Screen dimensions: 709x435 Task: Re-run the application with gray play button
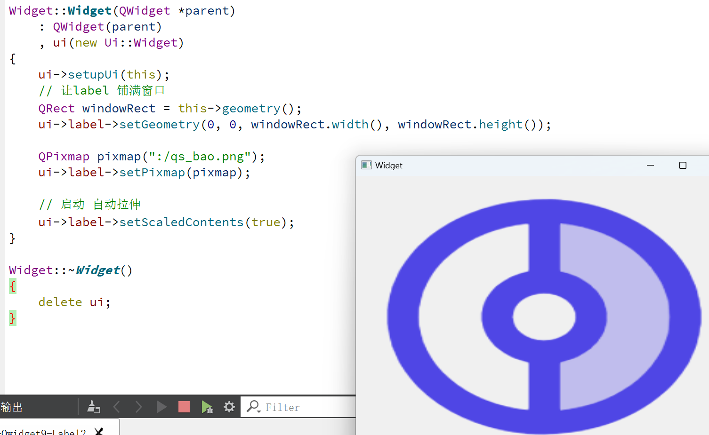161,407
